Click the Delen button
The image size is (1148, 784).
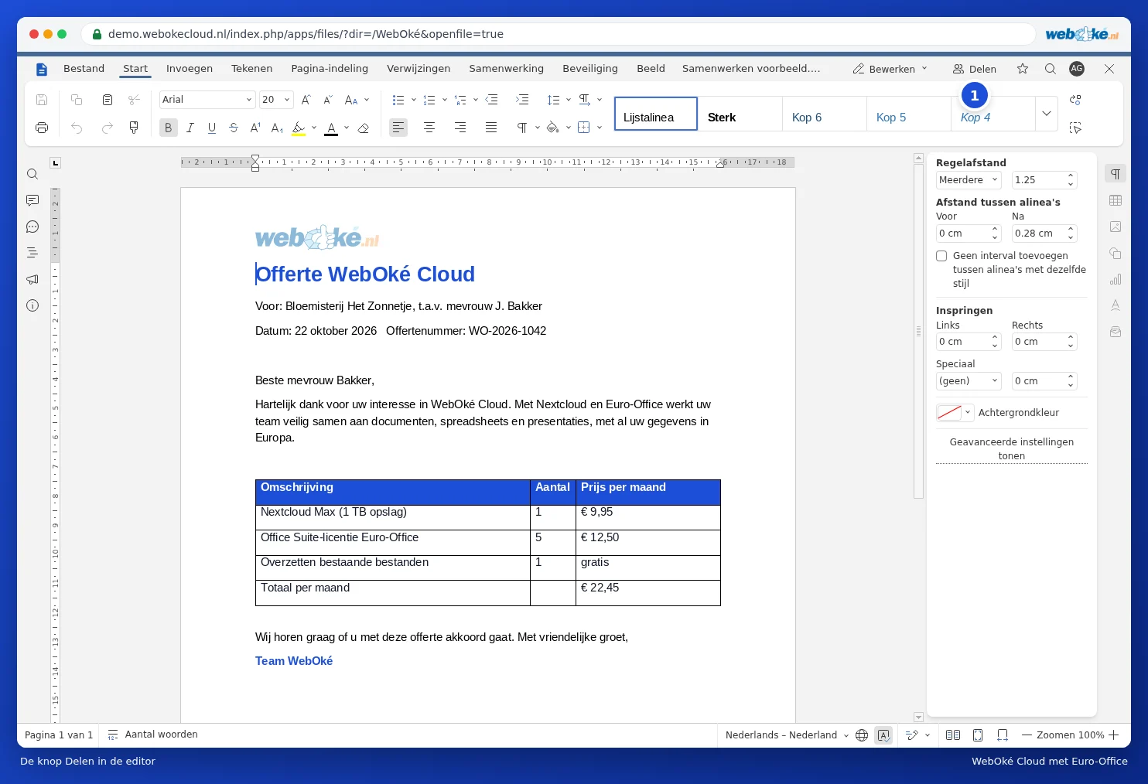coord(975,69)
